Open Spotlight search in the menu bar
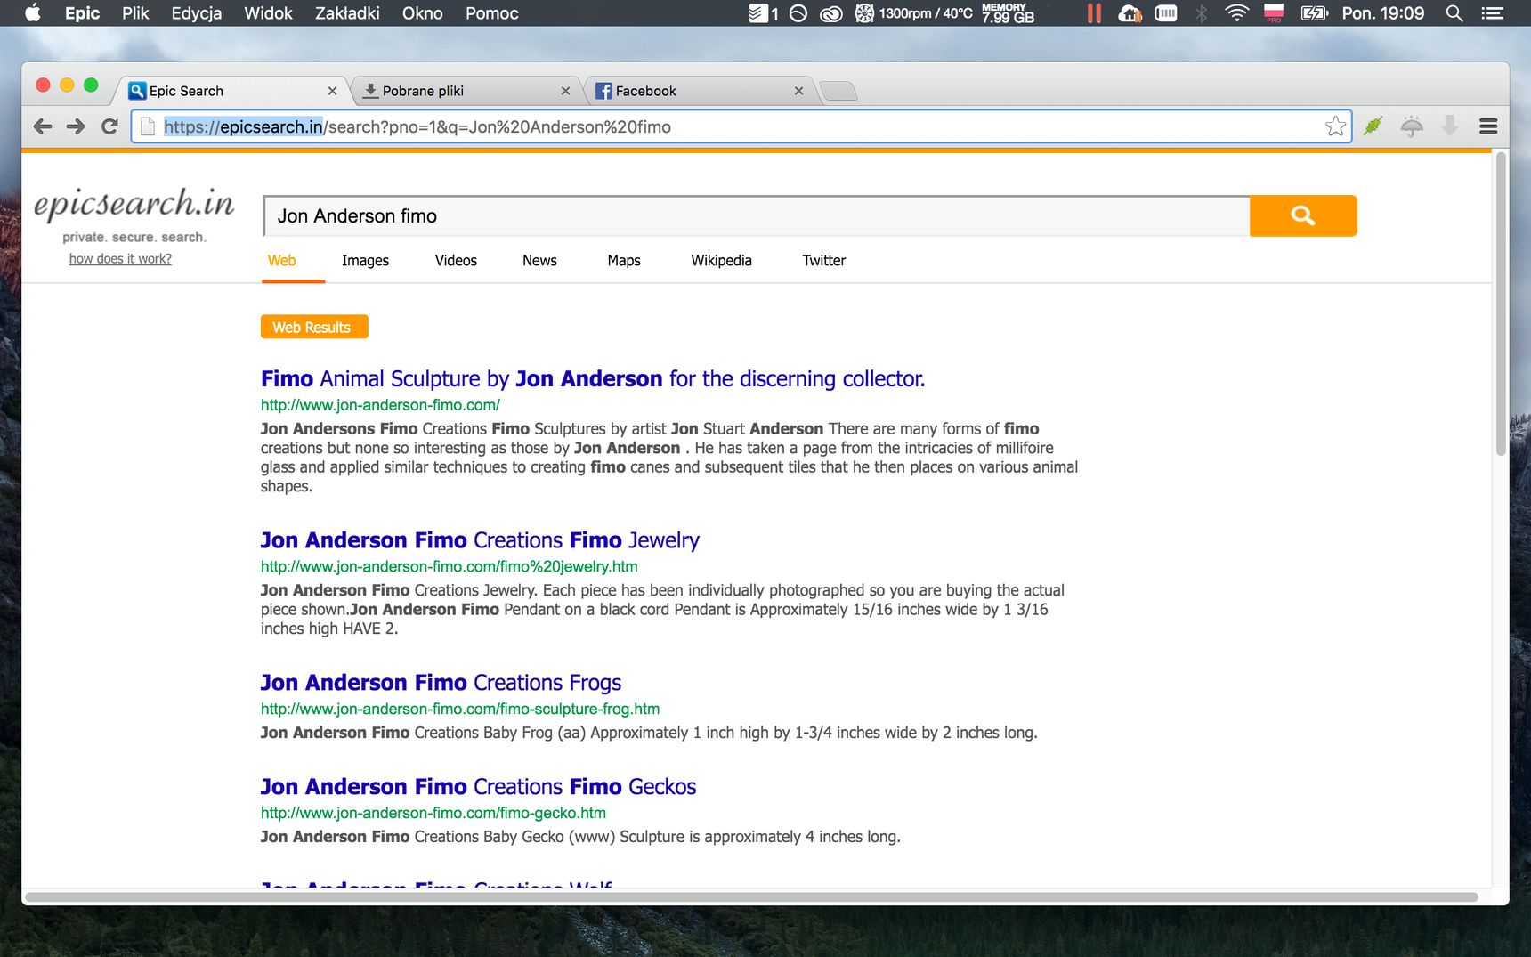Screen dimensions: 1531x957 (1454, 12)
